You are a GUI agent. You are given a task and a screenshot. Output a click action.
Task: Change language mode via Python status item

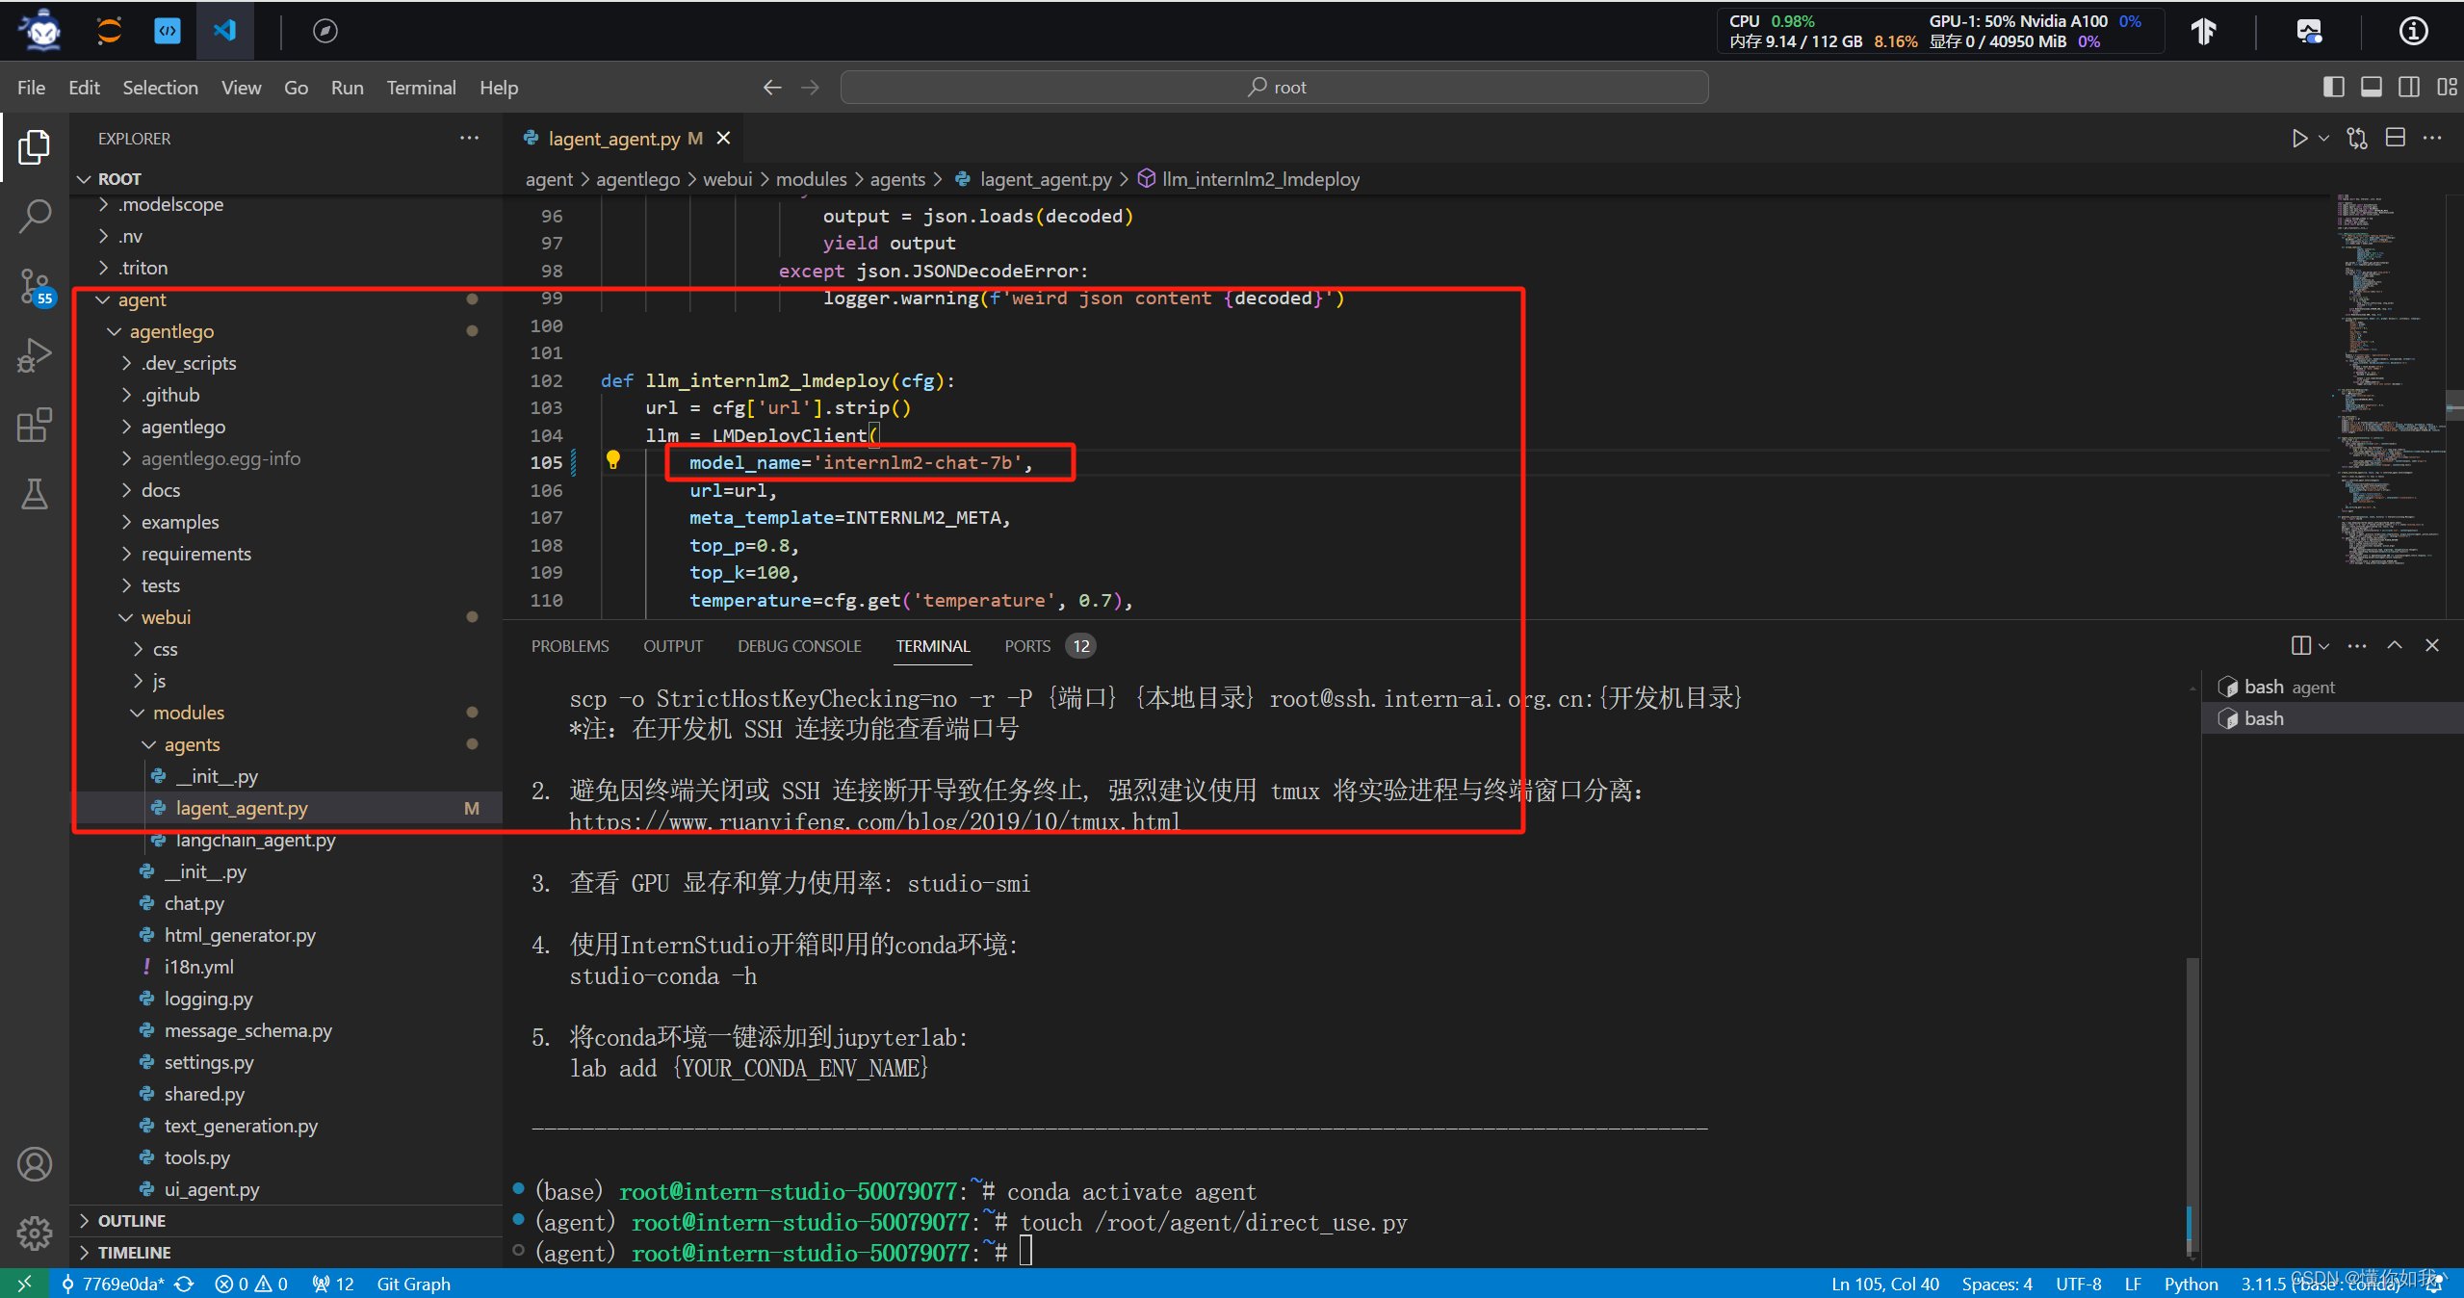[x=2191, y=1284]
